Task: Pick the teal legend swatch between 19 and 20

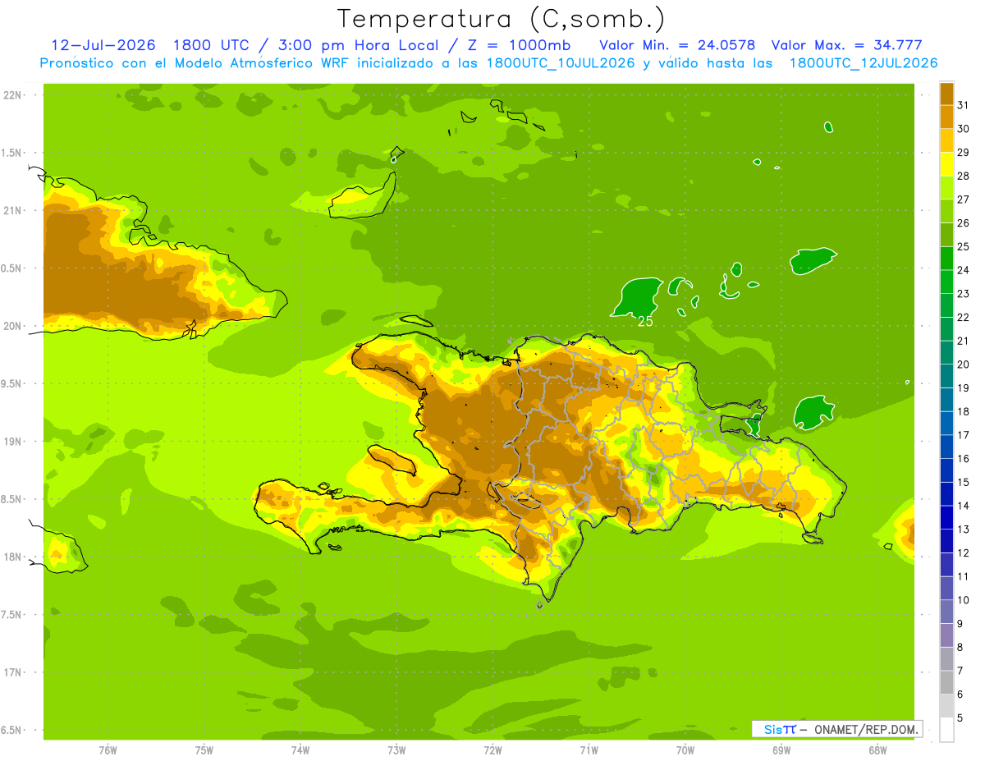Action: [946, 376]
